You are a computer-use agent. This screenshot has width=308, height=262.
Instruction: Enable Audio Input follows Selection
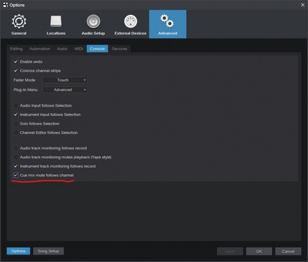[16, 106]
